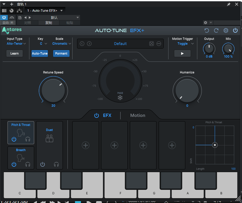Screen dimensions: 242x203
Task: Click the dice randomize preset icon
Action: [151, 44]
